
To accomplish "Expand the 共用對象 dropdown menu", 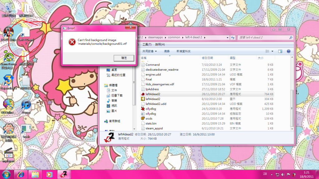I will click(150, 51).
